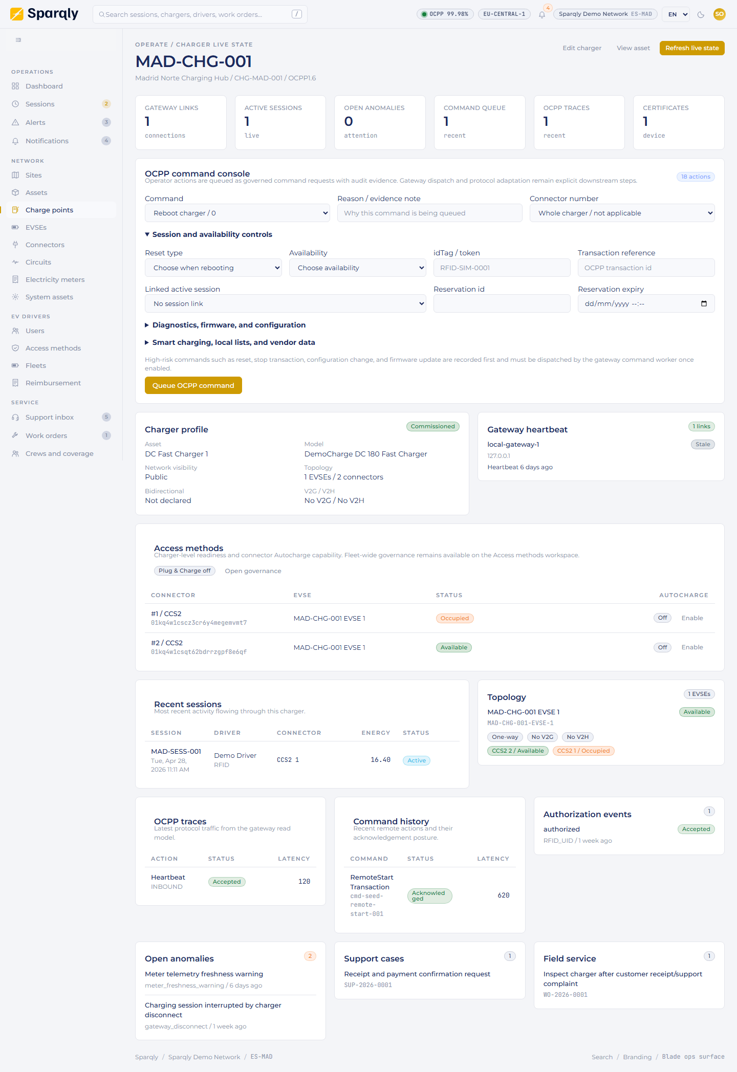Image resolution: width=737 pixels, height=1072 pixels.
Task: Click the Reservation id field
Action: tap(502, 303)
